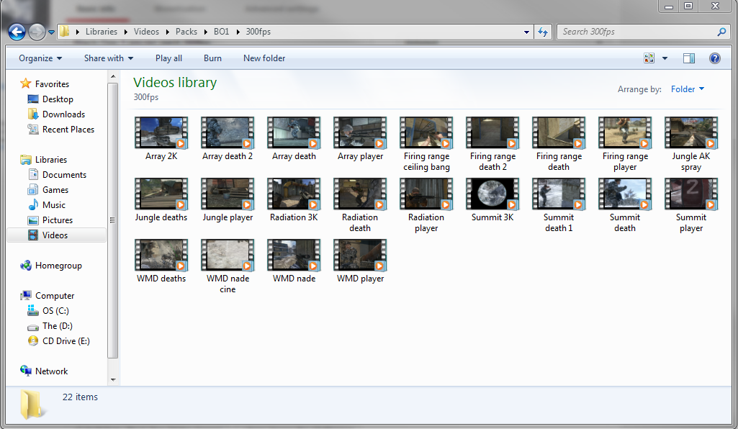
Task: Click the sidebar scrollbar up arrow
Action: (113, 76)
